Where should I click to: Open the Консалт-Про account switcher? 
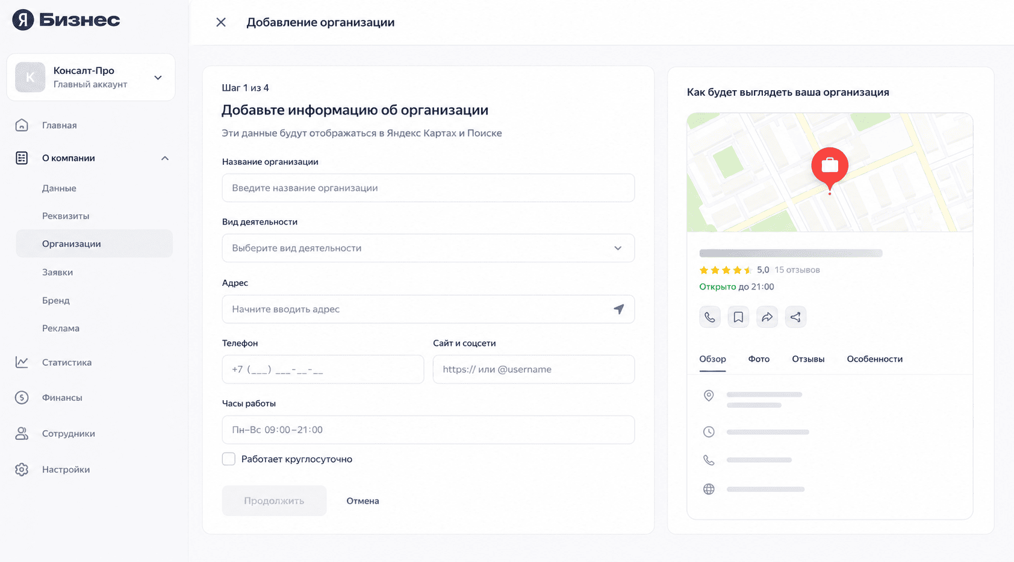91,77
